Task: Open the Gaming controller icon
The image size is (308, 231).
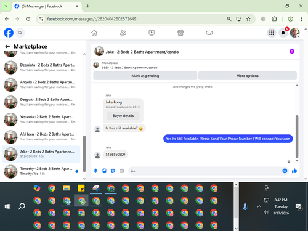Action: click(x=209, y=33)
